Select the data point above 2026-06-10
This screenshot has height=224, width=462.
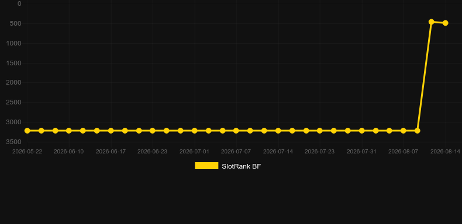(68, 131)
